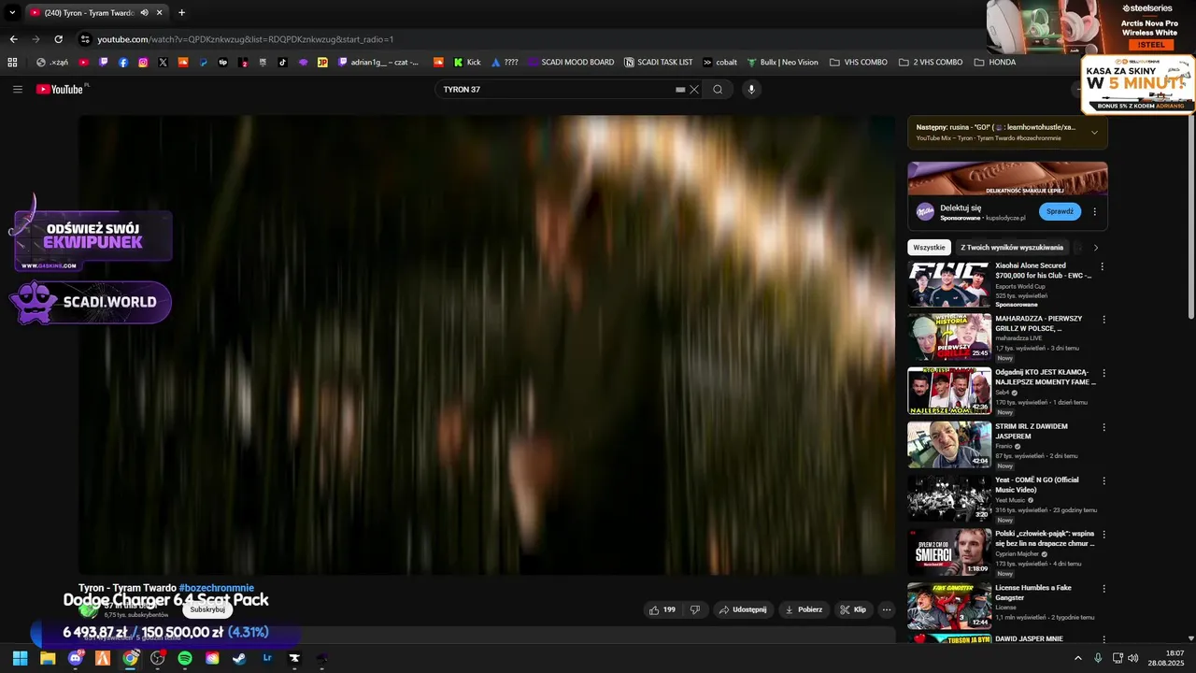This screenshot has width=1196, height=673.
Task: Open the 2 VHS COMBO bookmark folder
Action: tap(930, 63)
